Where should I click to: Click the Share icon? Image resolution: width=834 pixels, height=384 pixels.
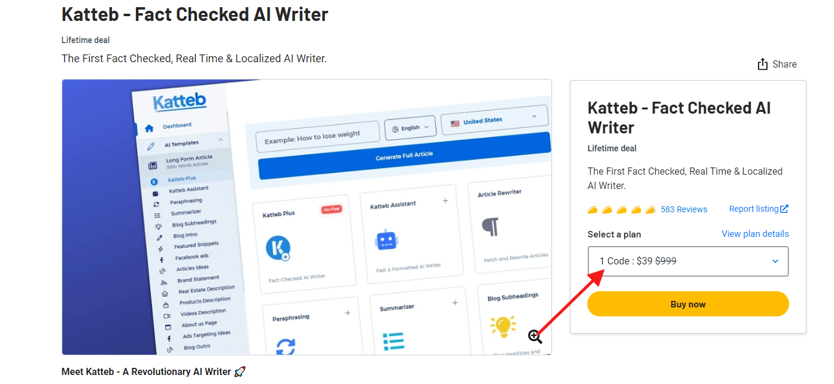(x=763, y=64)
